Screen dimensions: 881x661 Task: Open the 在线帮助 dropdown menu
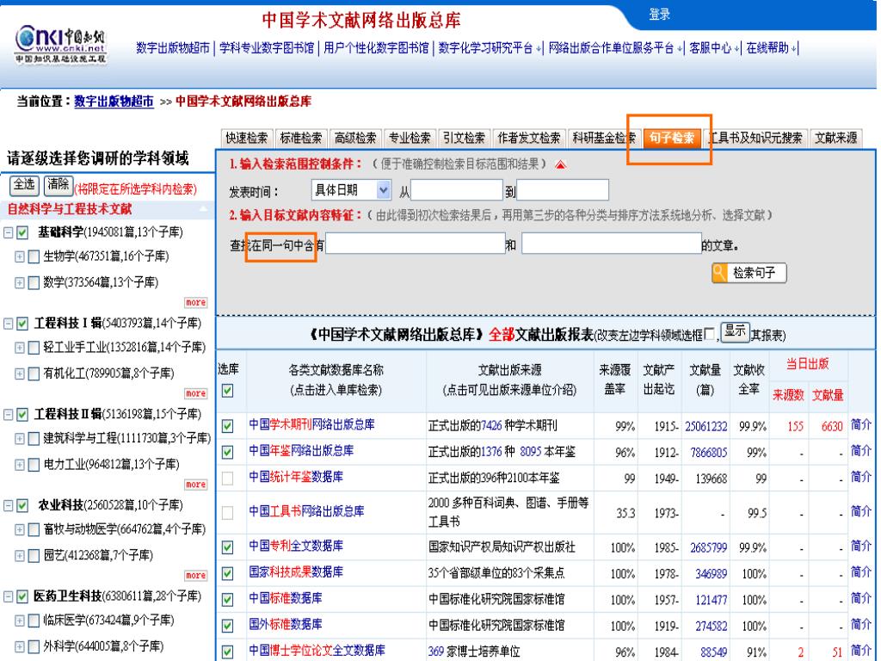pyautogui.click(x=771, y=48)
